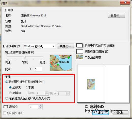Select scale map to fit printer paper option
The image size is (132, 119).
(6, 98)
